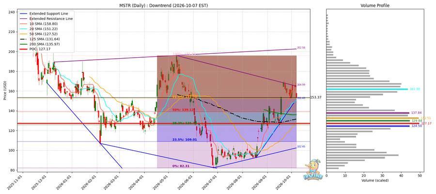Select the Extended Resistance Line legend entry

51,18
